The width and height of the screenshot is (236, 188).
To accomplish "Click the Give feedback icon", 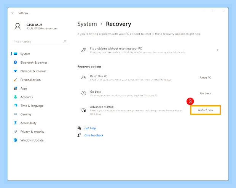I will pos(79,135).
